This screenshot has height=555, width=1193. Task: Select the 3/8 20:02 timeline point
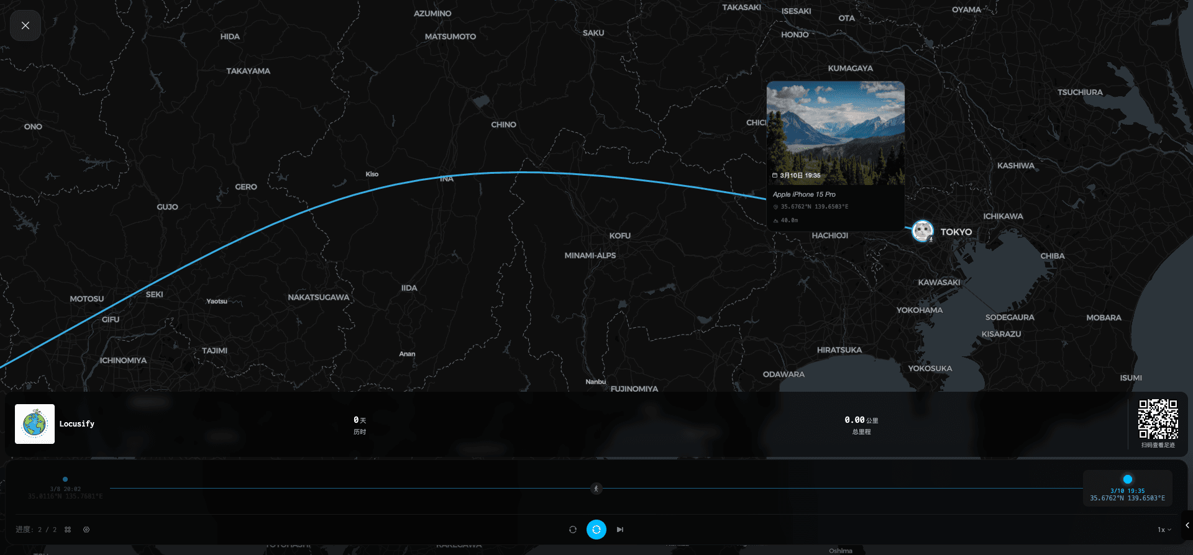65,479
